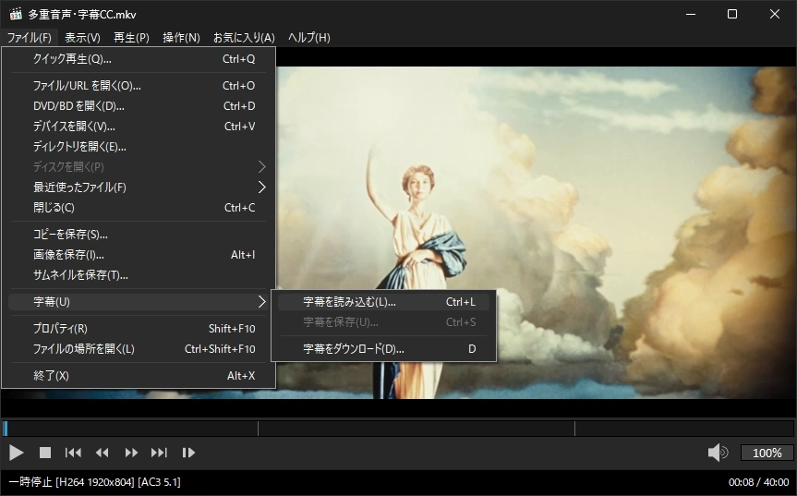Choose 字幕をダウンロード(D)... in submenu
Image resolution: width=797 pixels, height=496 pixels.
tap(384, 349)
